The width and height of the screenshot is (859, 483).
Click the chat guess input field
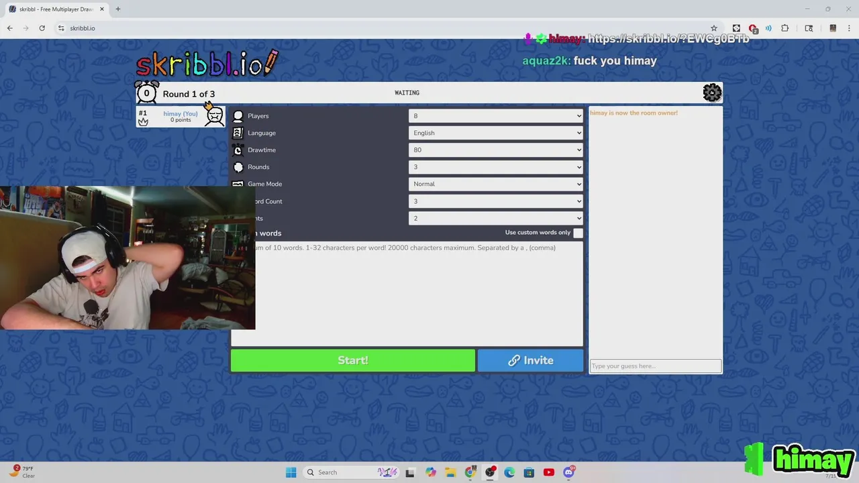click(x=656, y=366)
